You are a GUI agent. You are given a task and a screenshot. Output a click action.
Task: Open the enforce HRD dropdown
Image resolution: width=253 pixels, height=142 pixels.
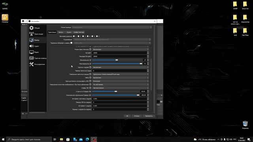click(120, 81)
